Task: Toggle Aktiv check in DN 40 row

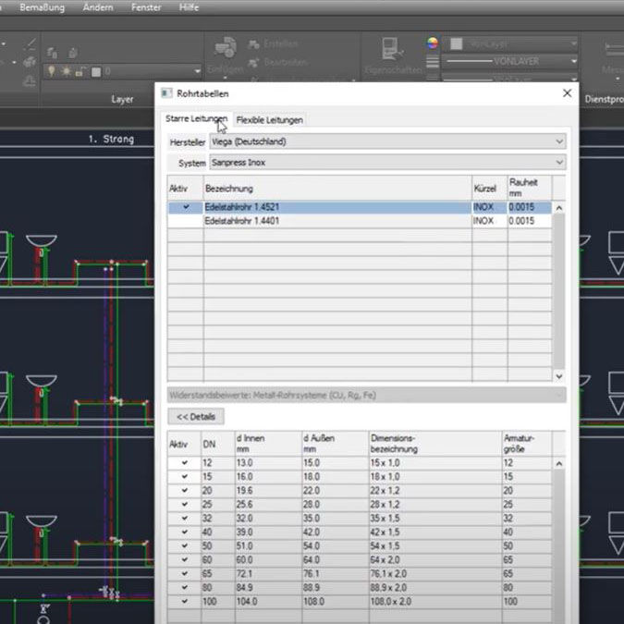Action: click(185, 532)
